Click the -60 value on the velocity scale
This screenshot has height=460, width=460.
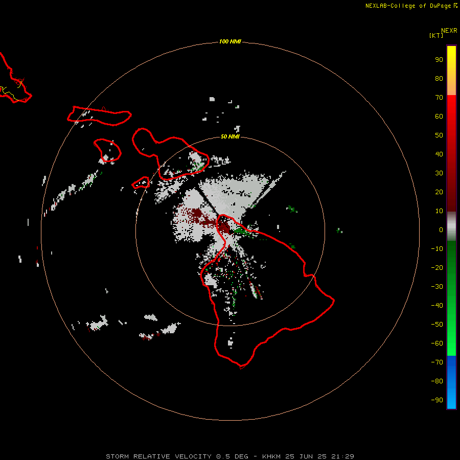click(437, 343)
